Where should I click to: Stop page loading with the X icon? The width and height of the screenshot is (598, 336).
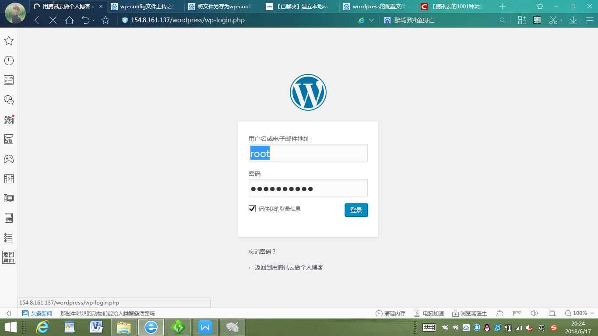pyautogui.click(x=53, y=20)
